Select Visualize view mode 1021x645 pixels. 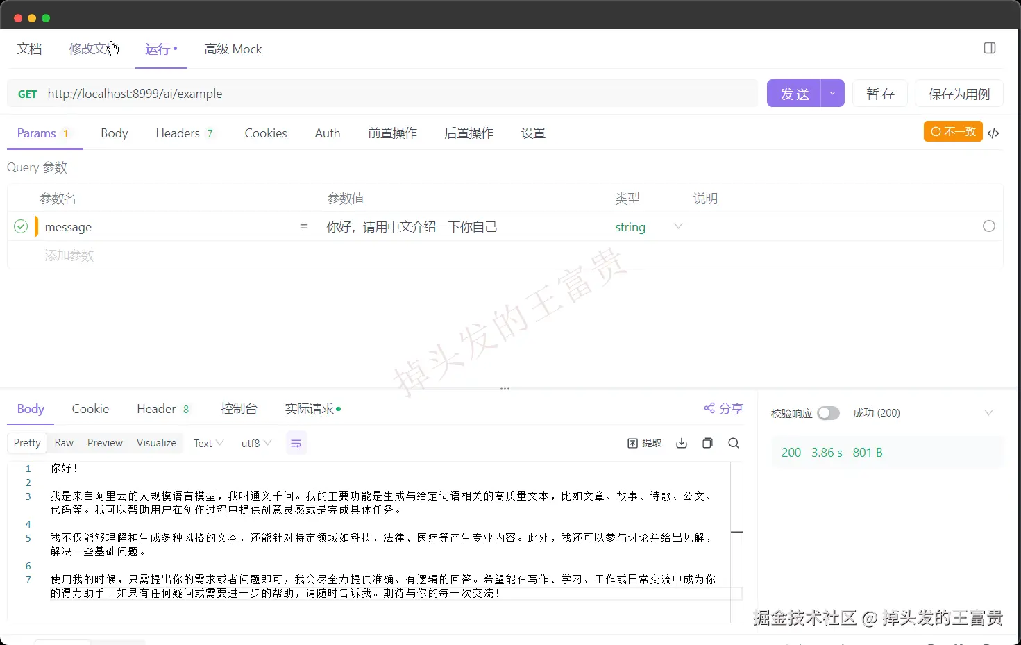156,443
